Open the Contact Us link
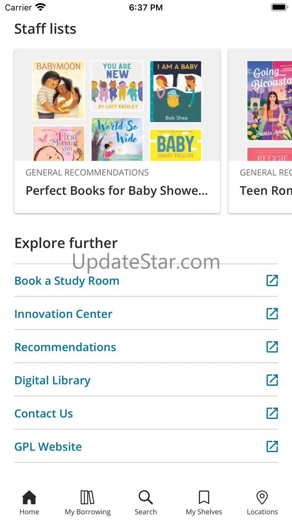 click(x=43, y=414)
